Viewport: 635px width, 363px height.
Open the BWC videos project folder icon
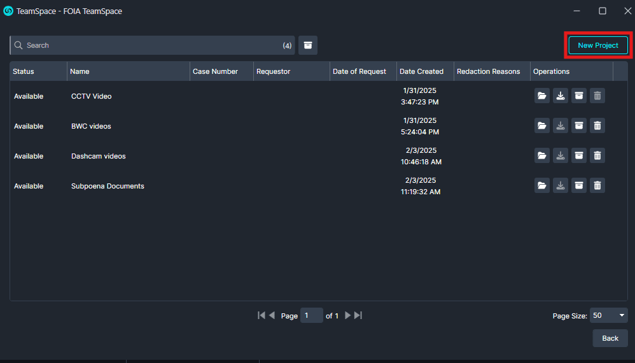(x=542, y=126)
